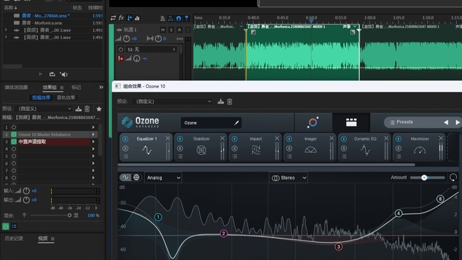
Task: Select the 音轨效果 button
Action: coord(65,98)
